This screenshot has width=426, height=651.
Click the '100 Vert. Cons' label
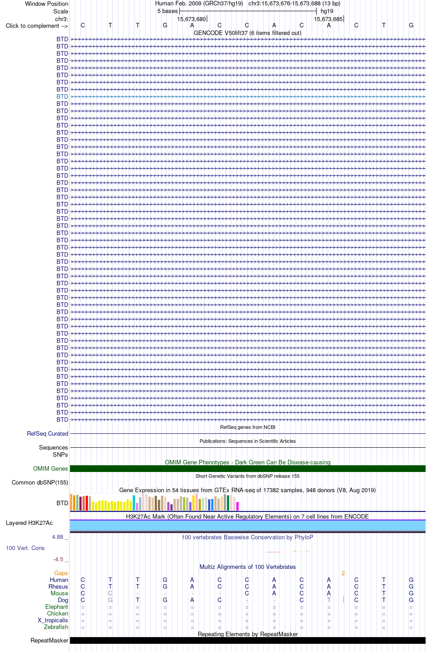tap(25, 548)
